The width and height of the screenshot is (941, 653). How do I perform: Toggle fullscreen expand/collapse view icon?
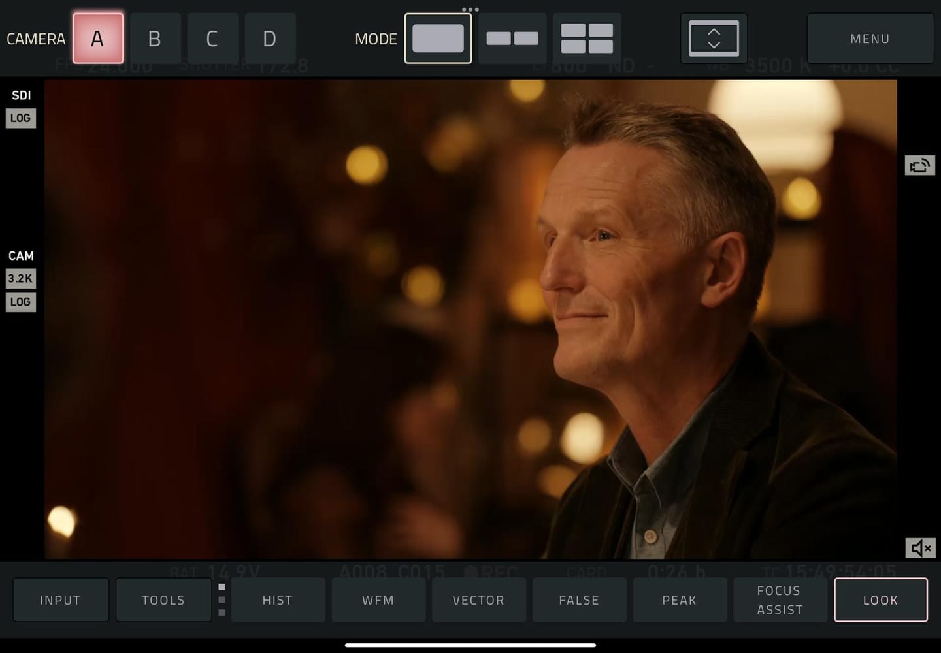[714, 39]
